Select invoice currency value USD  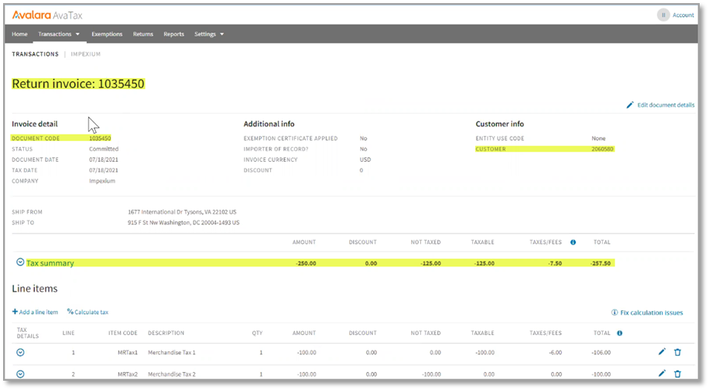coord(365,160)
